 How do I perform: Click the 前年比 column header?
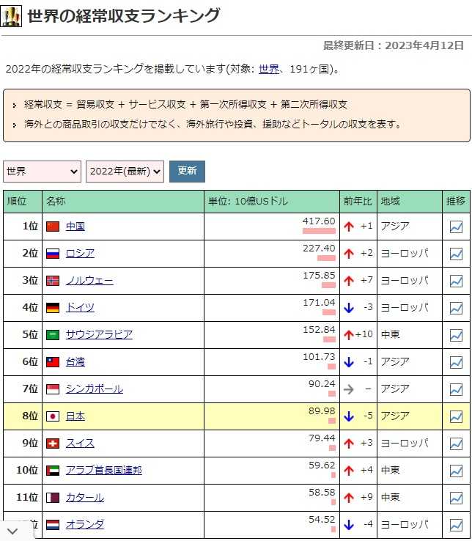(358, 202)
